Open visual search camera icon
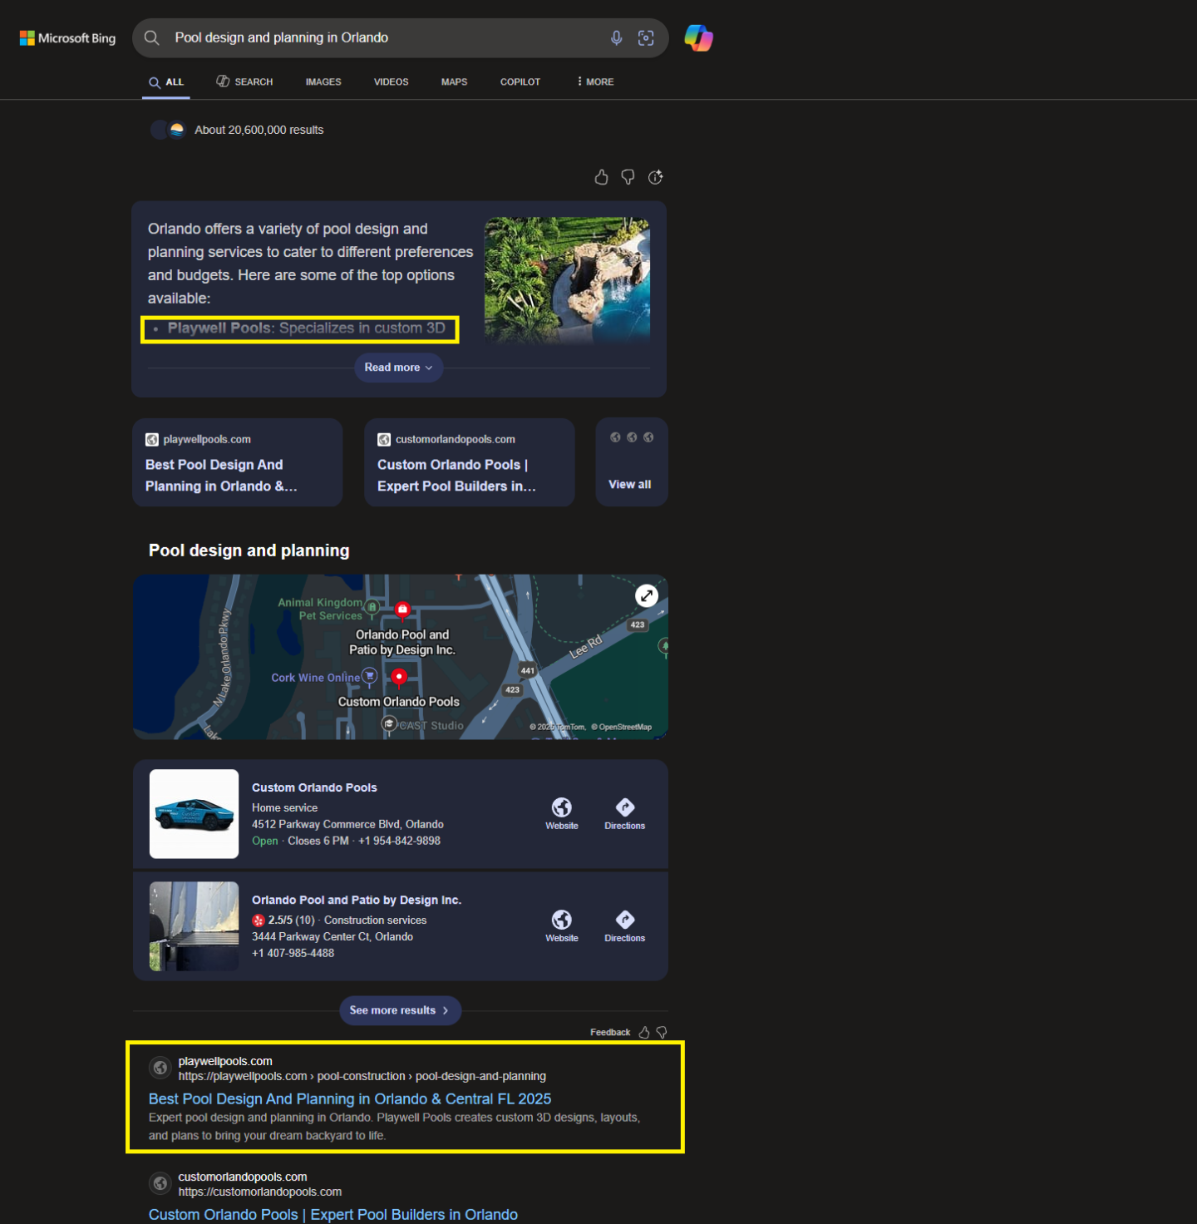Screen dimensions: 1197x1224 [x=646, y=38]
